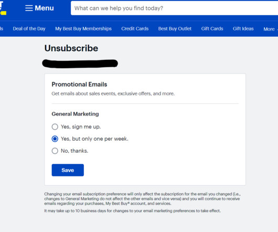Click the General Marketing subheading
Screen dimensions: 278x232
(x=75, y=114)
